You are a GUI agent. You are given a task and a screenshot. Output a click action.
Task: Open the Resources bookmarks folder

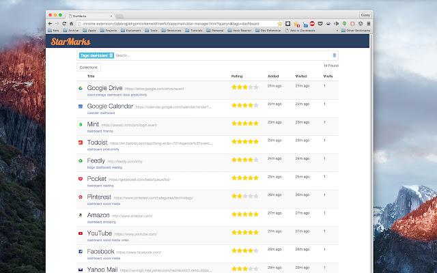171,31
